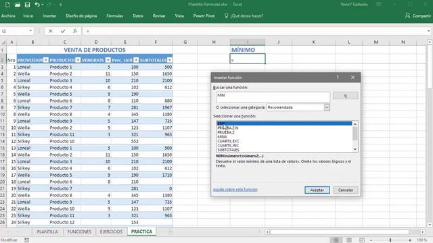
Task: Add a new sheet with the plus icon
Action: [170, 232]
